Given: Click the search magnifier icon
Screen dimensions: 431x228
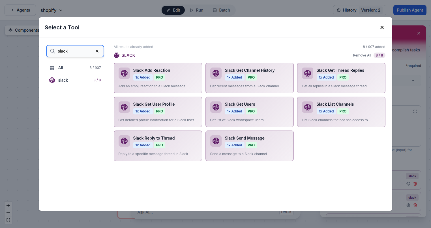Looking at the screenshot, I should click(x=52, y=51).
